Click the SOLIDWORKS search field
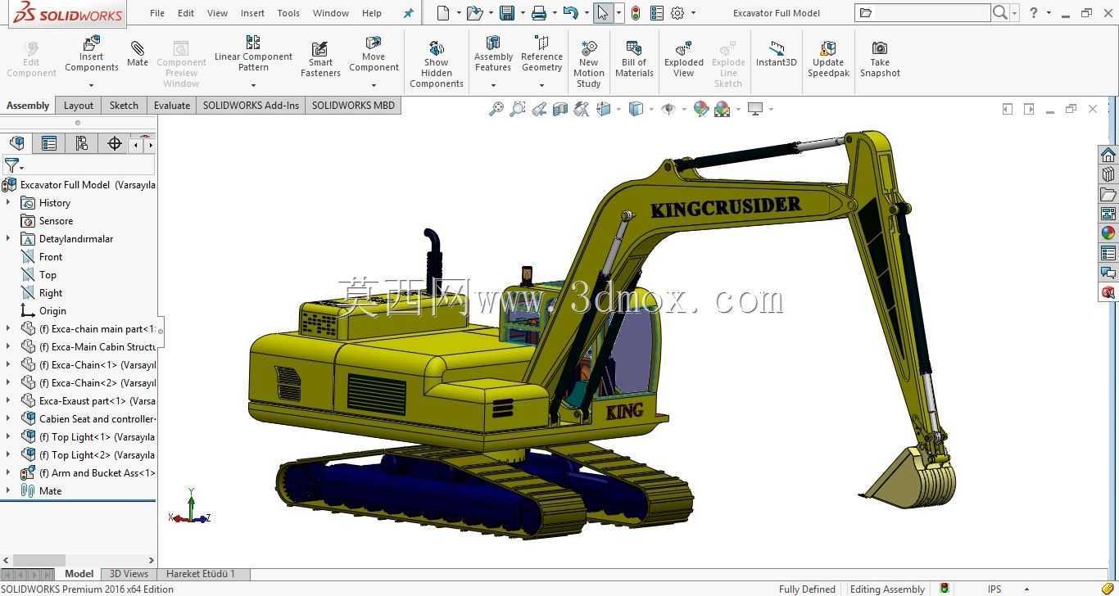The height and width of the screenshot is (596, 1119). 931,13
